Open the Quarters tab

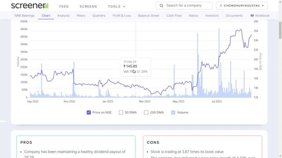coord(99,16)
